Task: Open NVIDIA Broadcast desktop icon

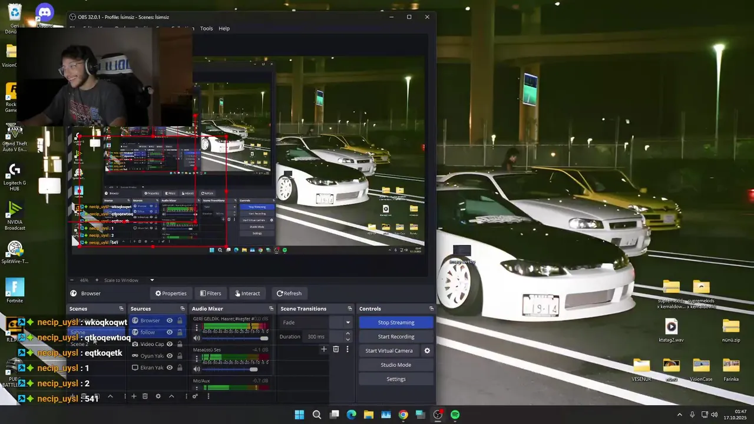Action: click(x=15, y=216)
